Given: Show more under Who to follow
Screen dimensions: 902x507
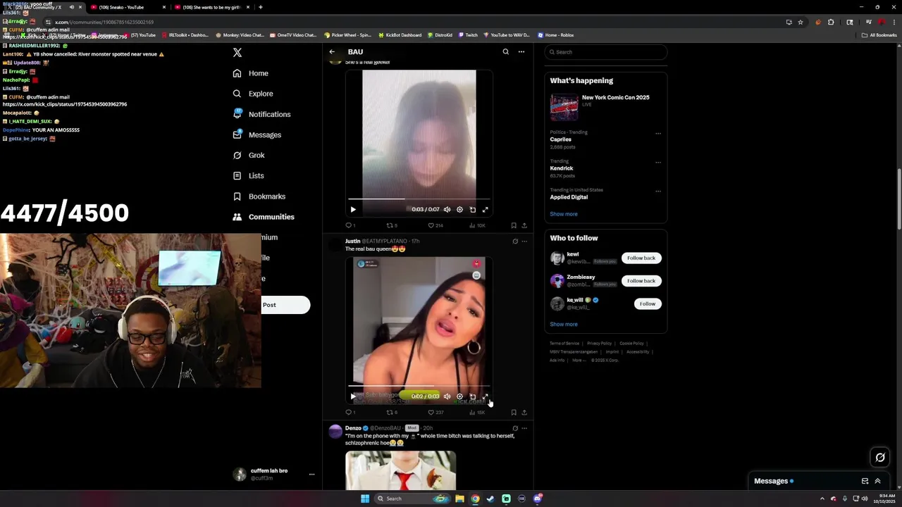Looking at the screenshot, I should (x=564, y=325).
